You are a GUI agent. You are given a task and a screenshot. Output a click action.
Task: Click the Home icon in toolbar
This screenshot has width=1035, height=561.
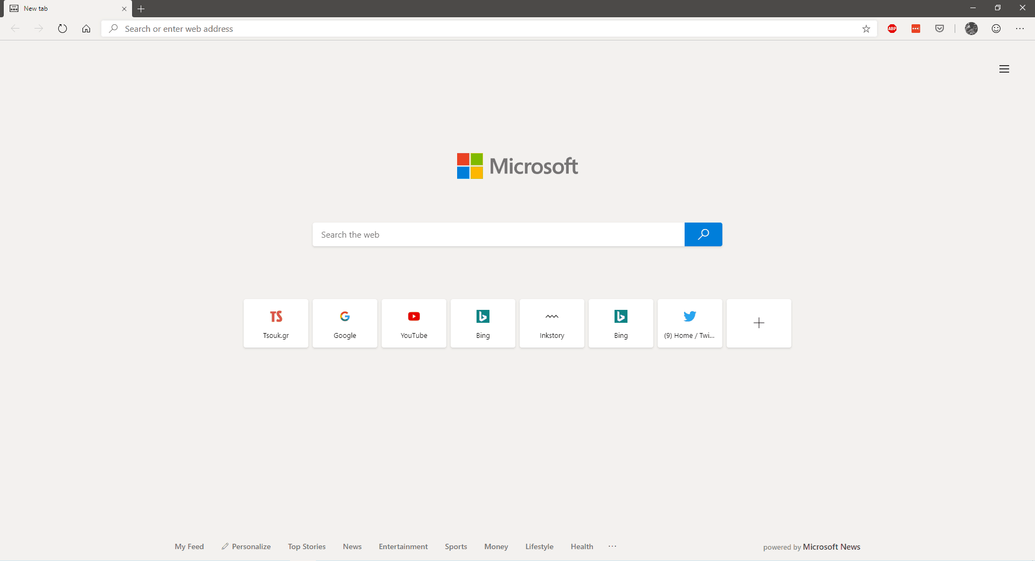pos(86,29)
